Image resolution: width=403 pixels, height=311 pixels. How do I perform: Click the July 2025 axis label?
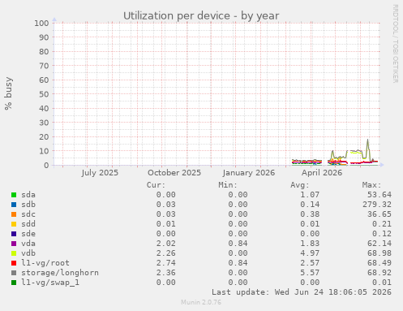point(100,173)
